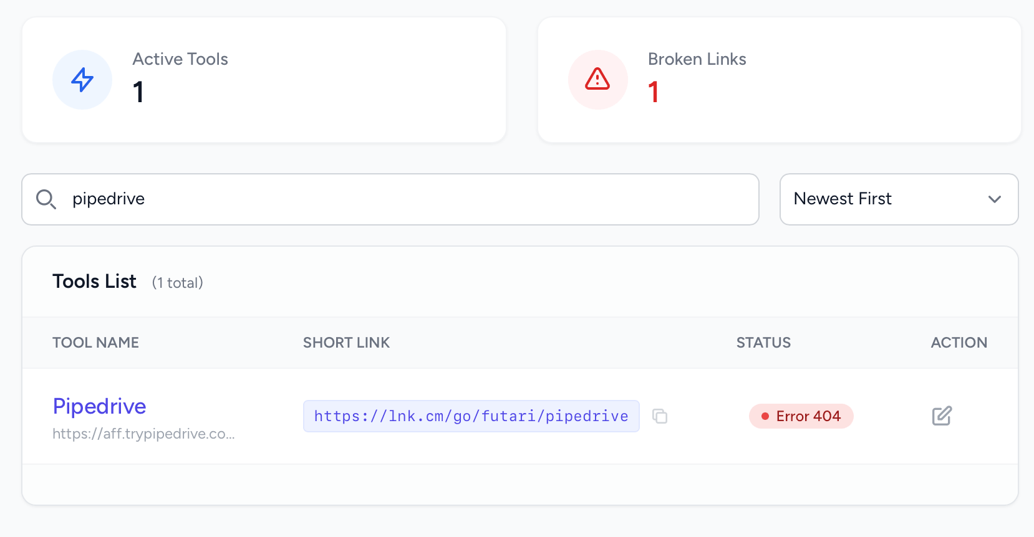Click the aff.trypipedrive.co truncated URL
The image size is (1034, 537).
coord(143,434)
